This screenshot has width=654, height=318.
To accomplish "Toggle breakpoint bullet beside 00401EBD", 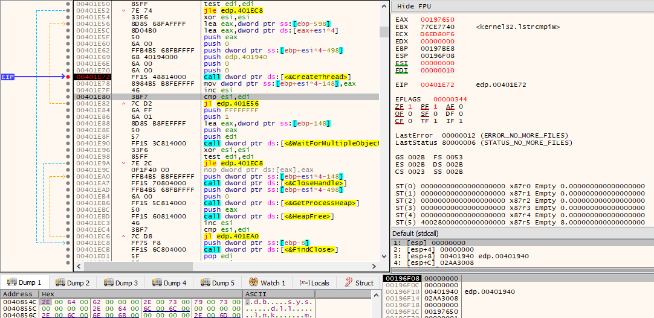I will pos(68,217).
